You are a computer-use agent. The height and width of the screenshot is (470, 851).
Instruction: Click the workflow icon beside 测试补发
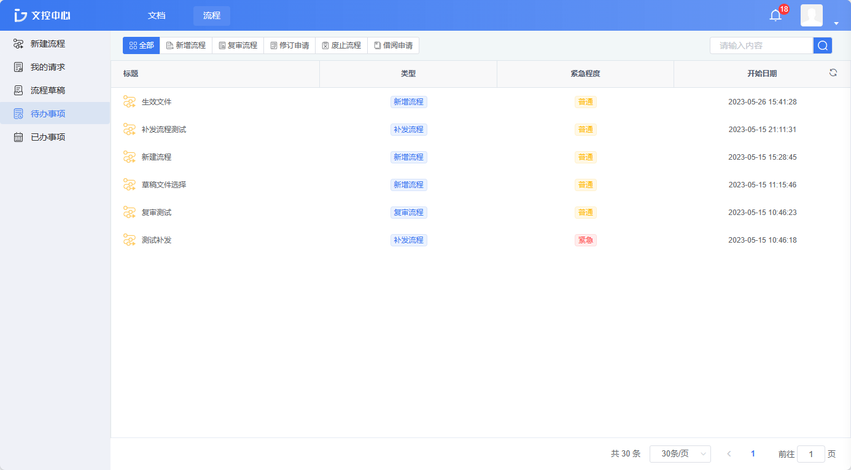point(129,240)
